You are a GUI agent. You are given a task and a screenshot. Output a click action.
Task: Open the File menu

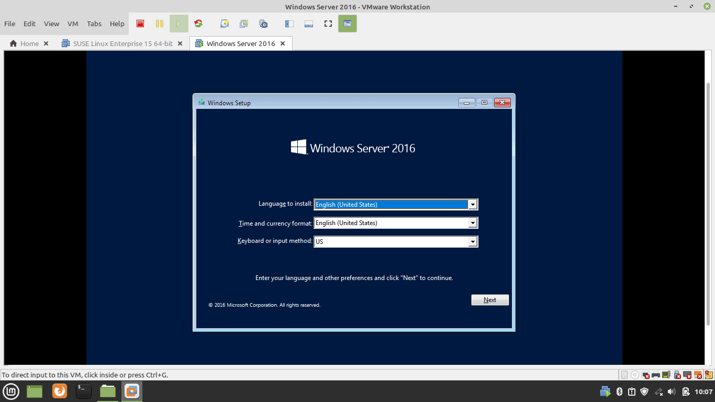tap(10, 24)
